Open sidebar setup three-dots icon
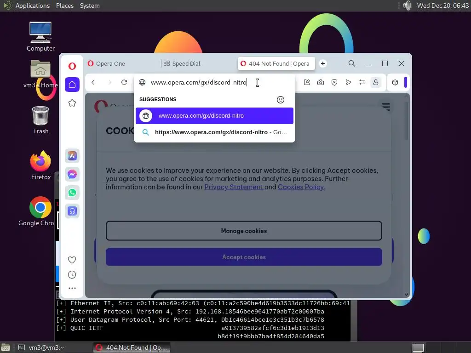The width and height of the screenshot is (471, 353). click(72, 288)
